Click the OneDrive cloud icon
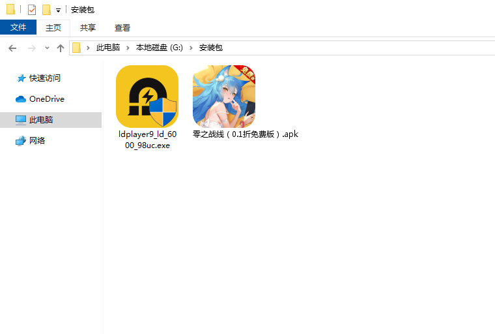The width and height of the screenshot is (495, 334). click(x=21, y=99)
